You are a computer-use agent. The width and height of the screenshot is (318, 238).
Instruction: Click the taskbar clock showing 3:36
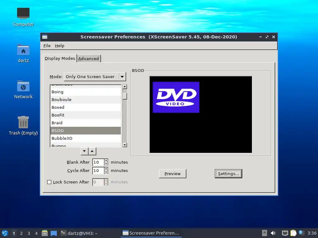[312, 233]
